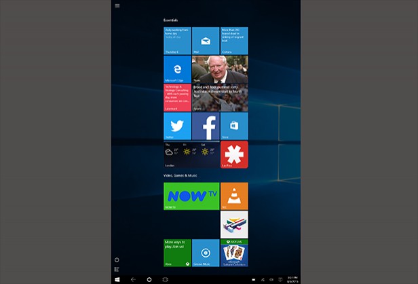Open Cortana circle on the taskbar
The width and height of the screenshot is (418, 284).
149,279
